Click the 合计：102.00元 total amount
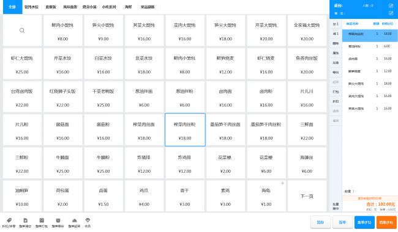The width and height of the screenshot is (398, 232). (x=380, y=204)
